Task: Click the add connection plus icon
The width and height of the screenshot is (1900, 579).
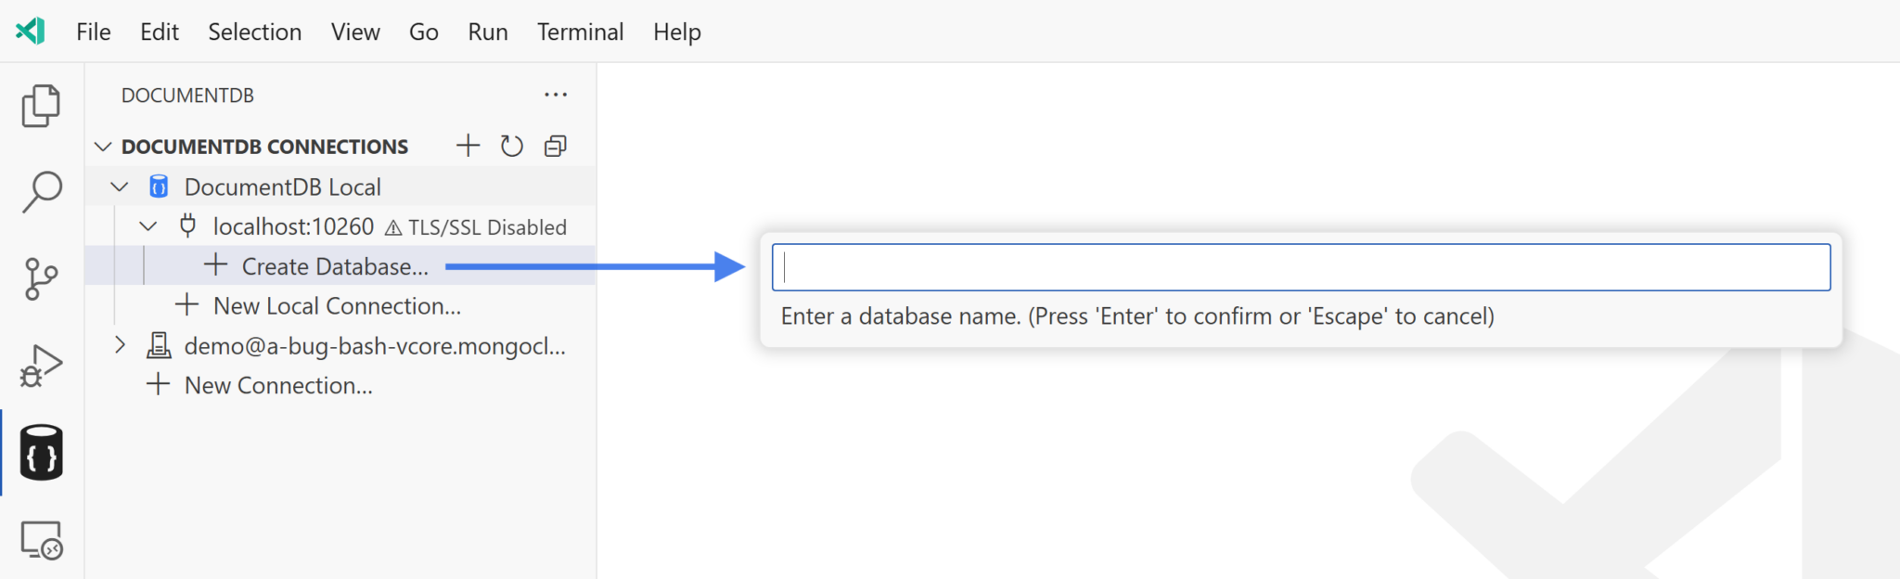Action: (469, 146)
